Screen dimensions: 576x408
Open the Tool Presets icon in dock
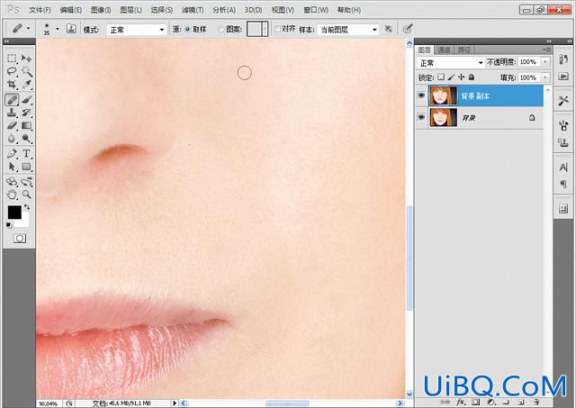pos(563,100)
